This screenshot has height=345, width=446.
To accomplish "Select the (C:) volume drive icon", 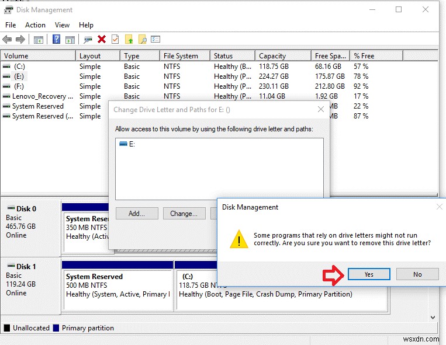I will (x=6, y=67).
